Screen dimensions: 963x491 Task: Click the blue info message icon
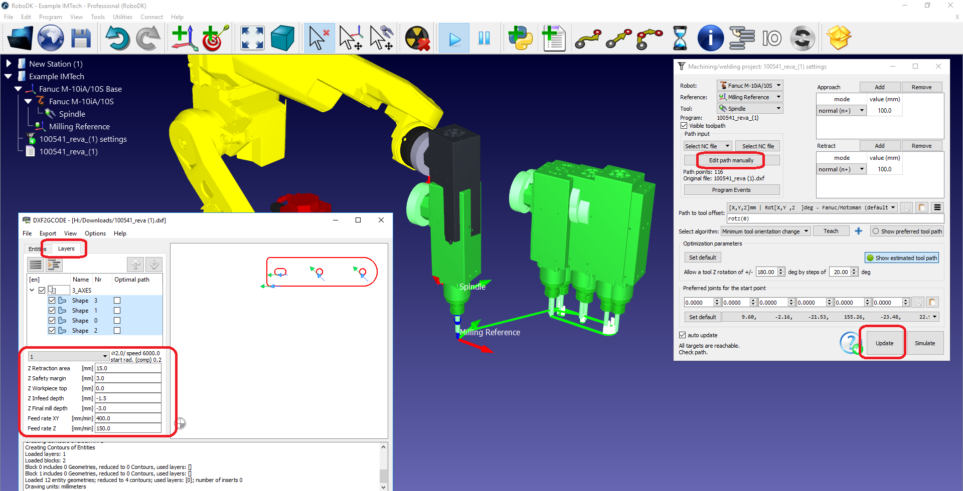click(x=710, y=39)
